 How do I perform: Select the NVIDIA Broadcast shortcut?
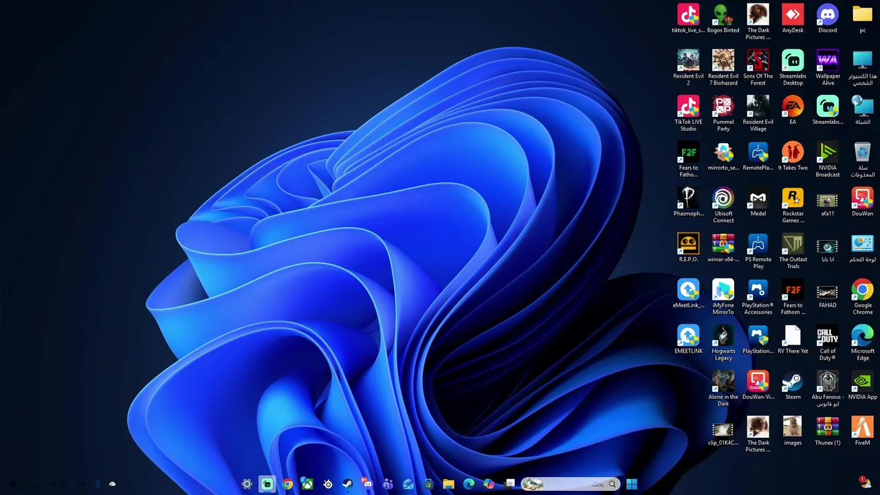828,159
